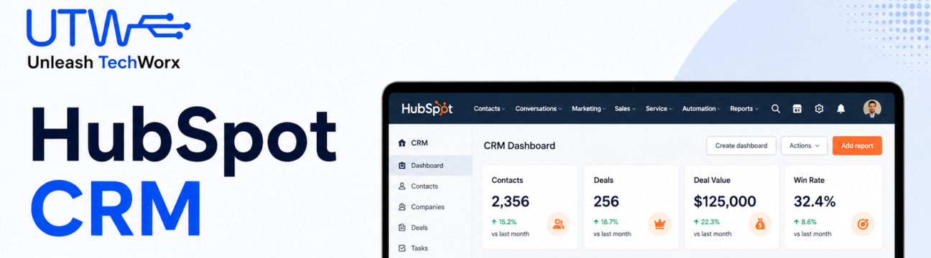Screen dimensions: 931x258
Task: Click the orange crown icon on Deals card
Action: click(x=659, y=224)
